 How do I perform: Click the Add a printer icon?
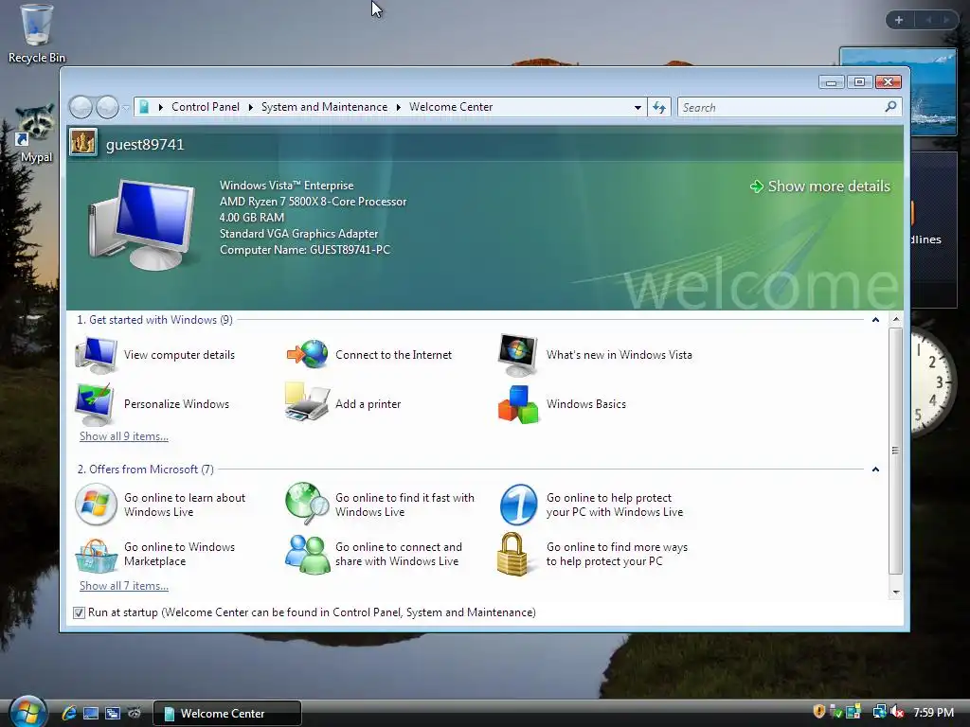point(307,402)
